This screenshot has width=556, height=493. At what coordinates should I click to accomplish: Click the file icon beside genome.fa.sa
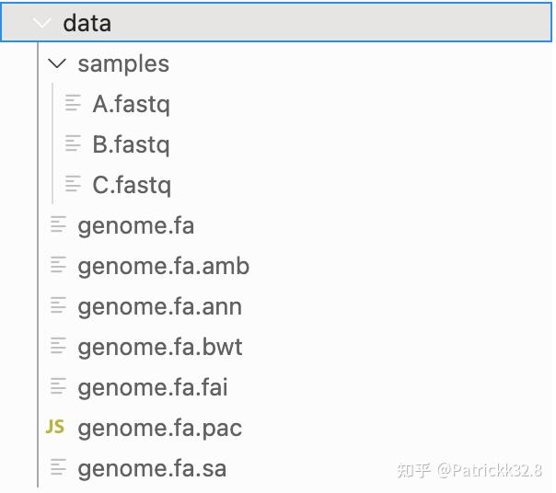click(x=59, y=468)
